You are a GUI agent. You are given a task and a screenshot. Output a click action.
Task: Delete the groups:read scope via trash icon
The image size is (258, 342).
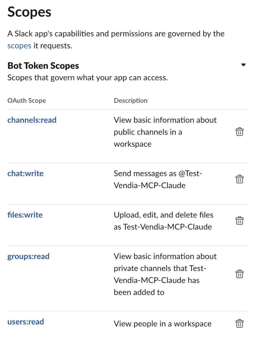(x=239, y=274)
